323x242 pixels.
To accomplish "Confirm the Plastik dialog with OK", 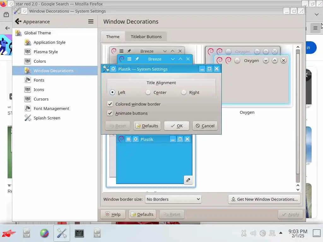I will (x=177, y=126).
